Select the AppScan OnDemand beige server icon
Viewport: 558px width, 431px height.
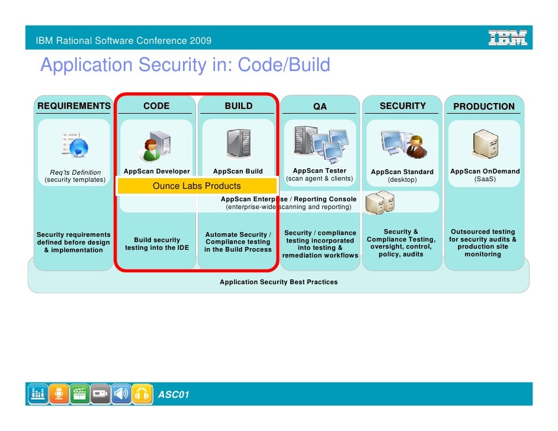pyautogui.click(x=485, y=144)
